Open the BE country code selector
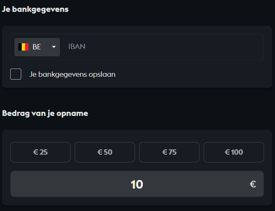This screenshot has width=275, height=211. tap(37, 47)
